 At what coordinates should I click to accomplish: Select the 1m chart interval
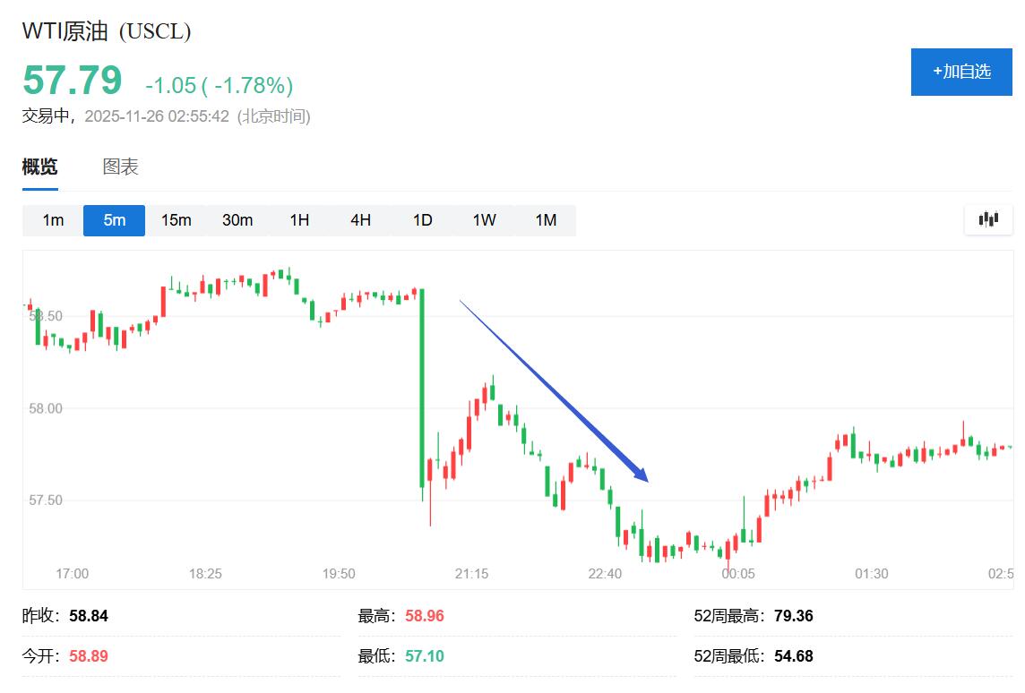click(52, 219)
